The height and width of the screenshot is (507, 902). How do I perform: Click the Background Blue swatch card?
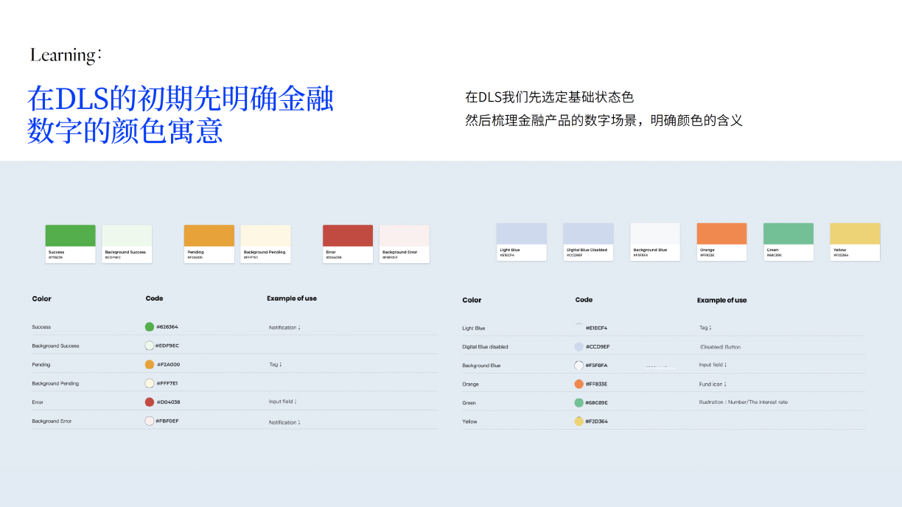coord(655,242)
